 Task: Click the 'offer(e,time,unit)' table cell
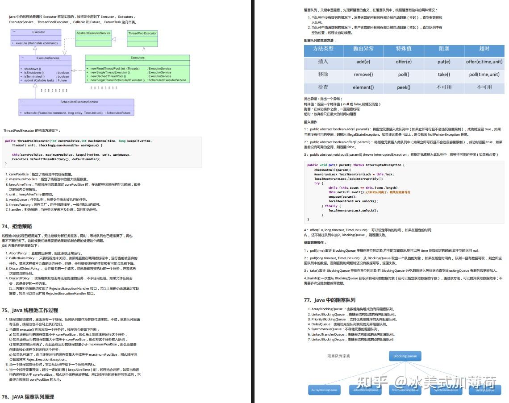tap(484, 62)
